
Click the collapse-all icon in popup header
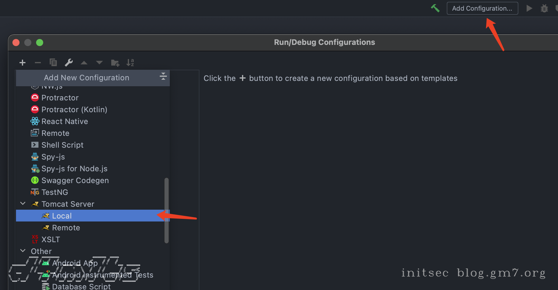coord(163,76)
